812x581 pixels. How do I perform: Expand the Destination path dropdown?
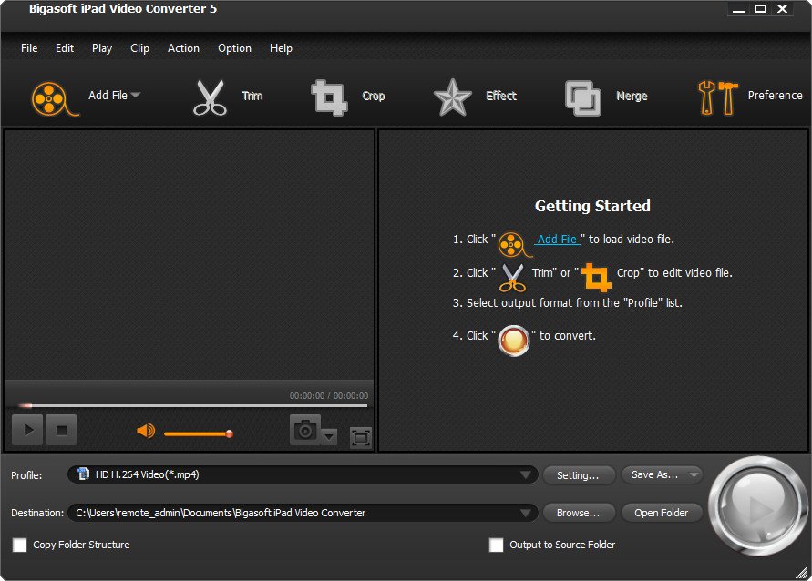point(527,513)
